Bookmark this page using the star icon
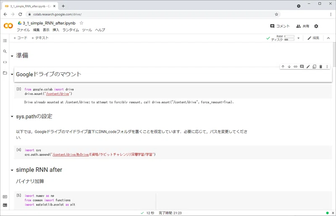The height and width of the screenshot is (216, 336). (276, 14)
